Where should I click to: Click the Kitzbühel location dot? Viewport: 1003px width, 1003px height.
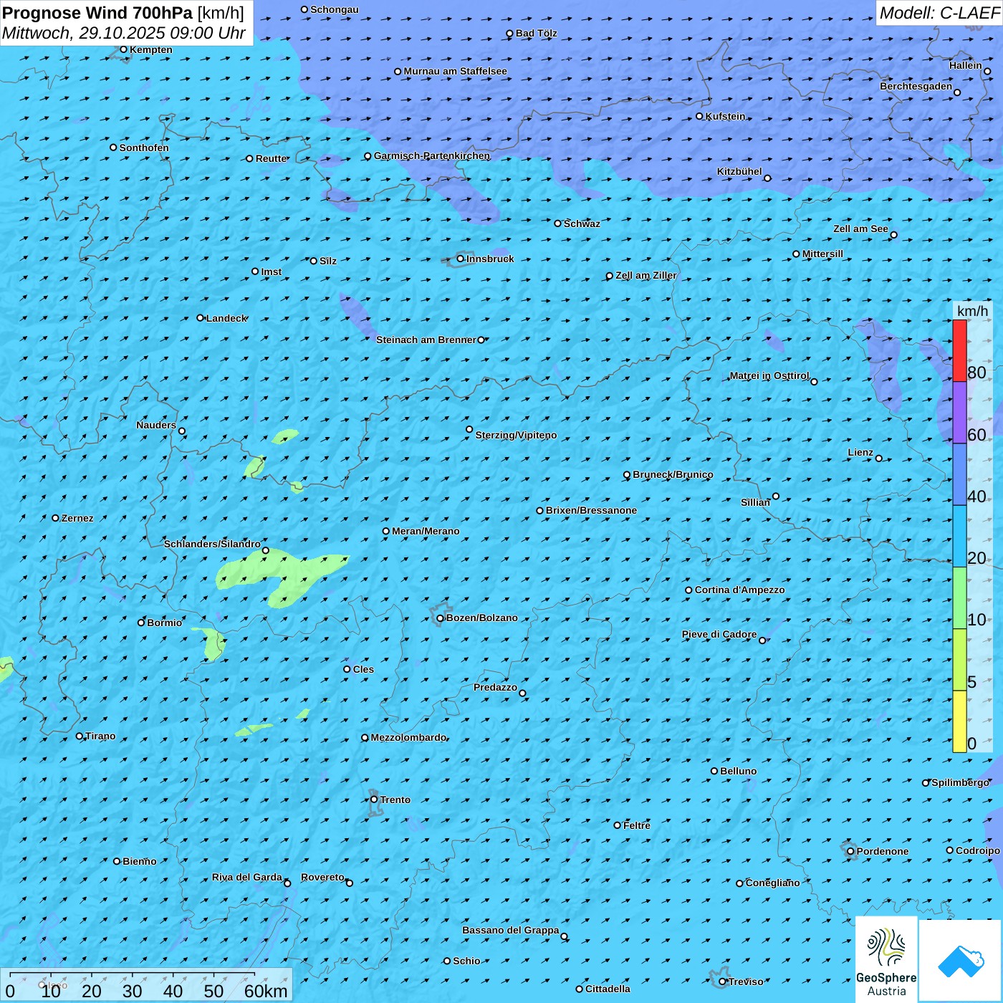point(767,178)
